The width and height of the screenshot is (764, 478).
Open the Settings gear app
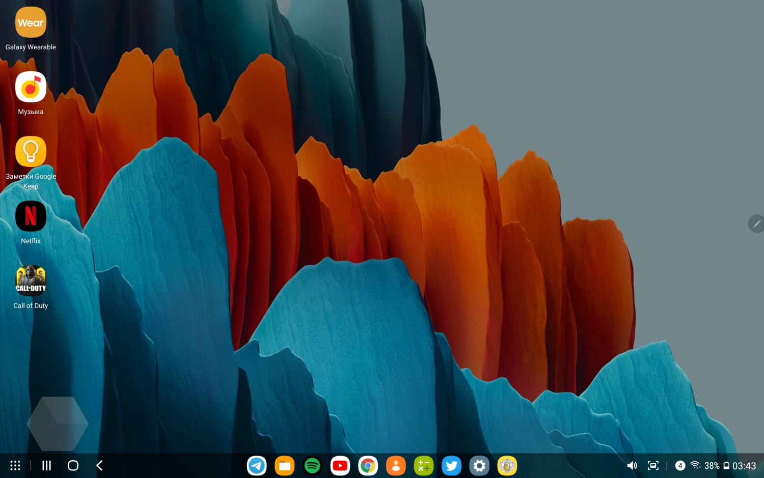point(479,466)
